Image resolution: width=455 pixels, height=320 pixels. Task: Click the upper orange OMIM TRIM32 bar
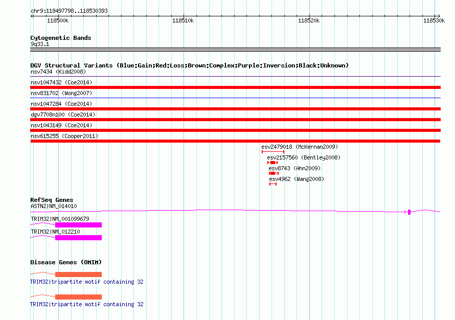78,275
